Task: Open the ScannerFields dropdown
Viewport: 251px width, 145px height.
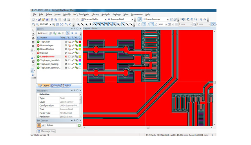Action: [x=105, y=19]
